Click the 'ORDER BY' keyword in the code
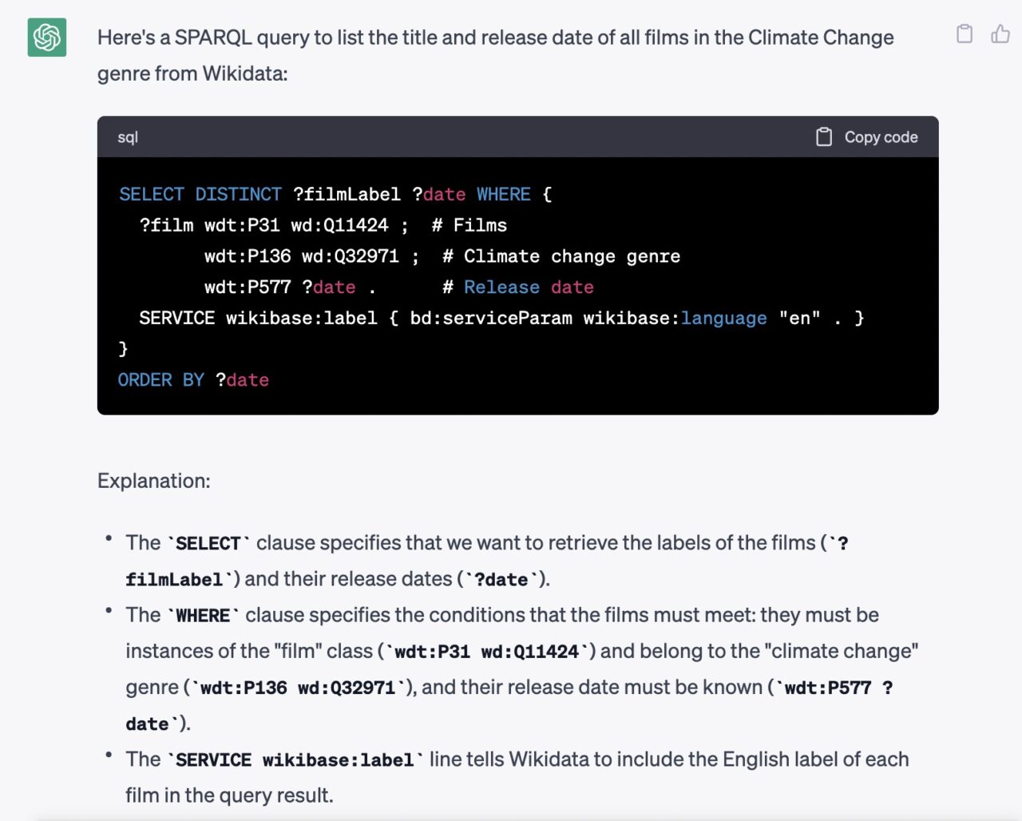The image size is (1022, 821). point(161,380)
